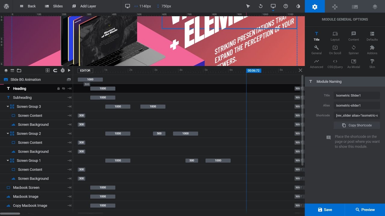The image size is (385, 216).
Task: Select Screen Group 1's second 1000 frame
Action: 218,160
